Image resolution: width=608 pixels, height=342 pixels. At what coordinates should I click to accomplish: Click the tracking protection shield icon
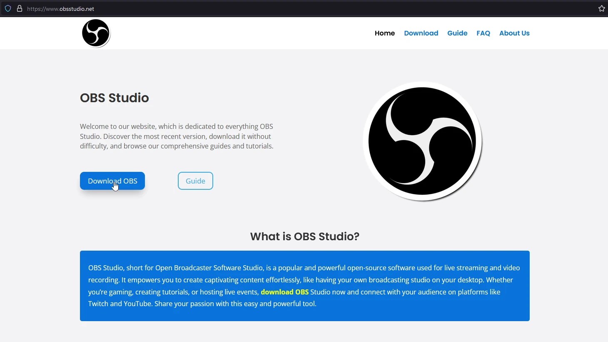point(7,8)
